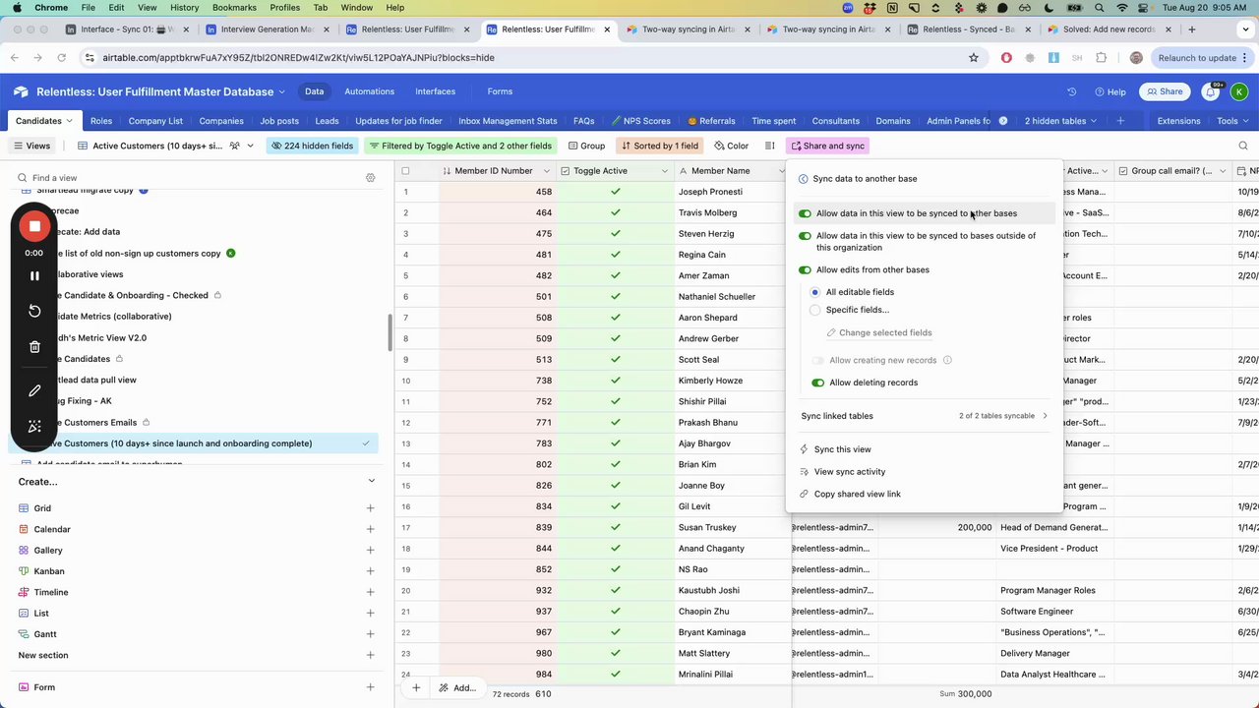Open base history icon
This screenshot has height=708, width=1259.
coord(1072,91)
